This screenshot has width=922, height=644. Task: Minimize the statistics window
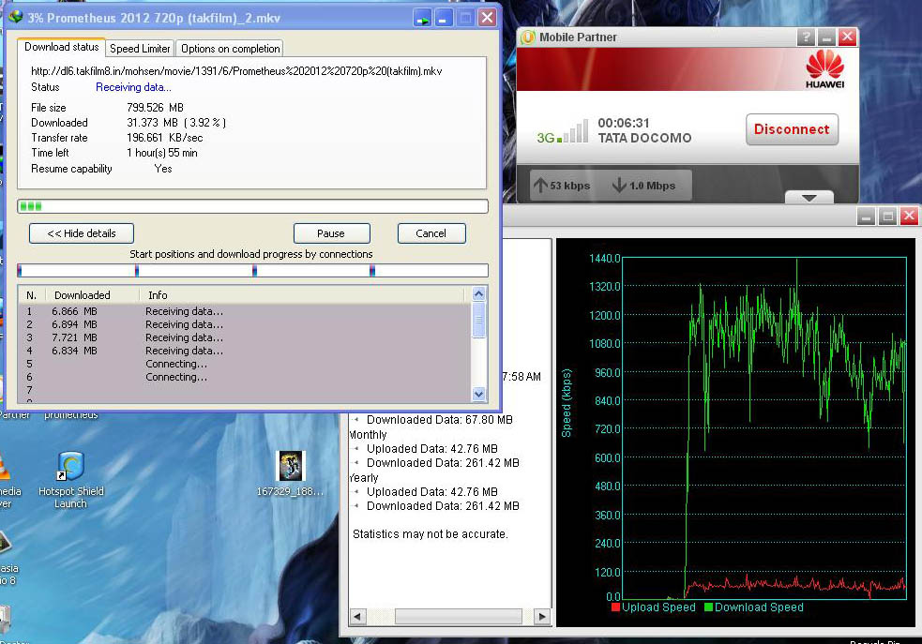866,217
